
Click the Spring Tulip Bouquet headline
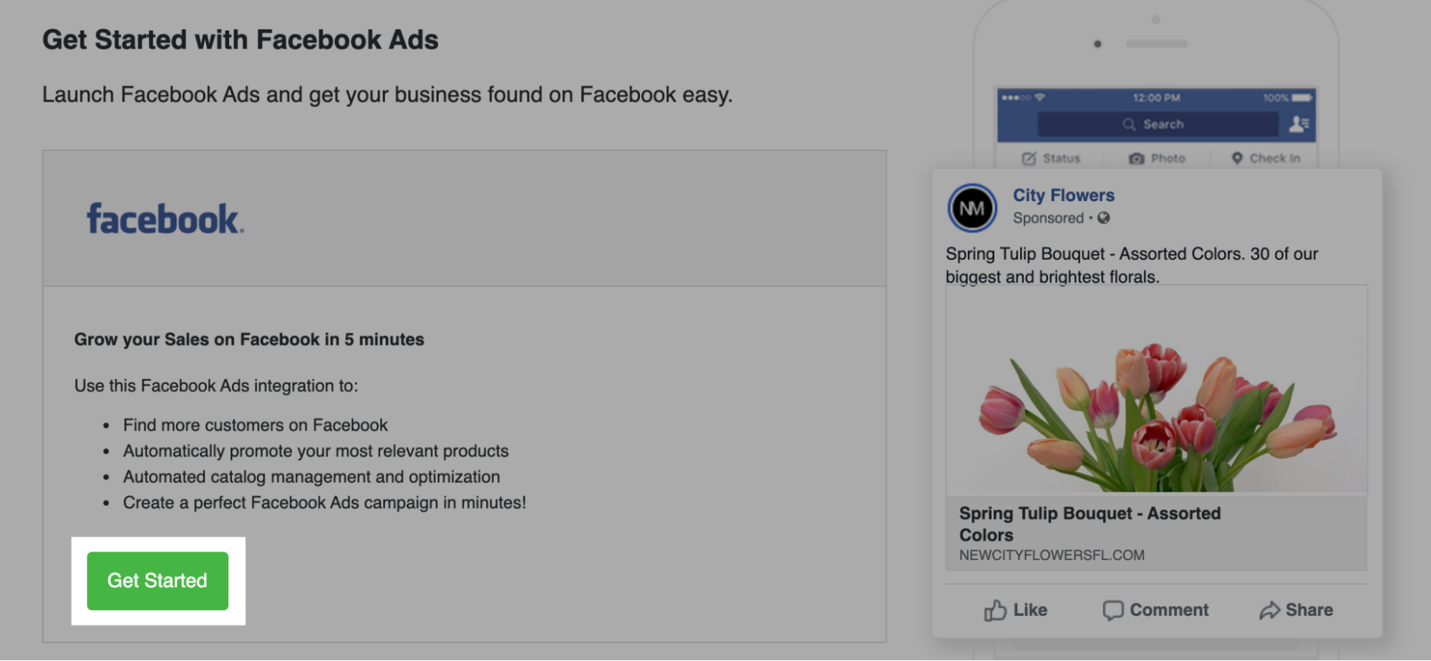(x=1090, y=524)
